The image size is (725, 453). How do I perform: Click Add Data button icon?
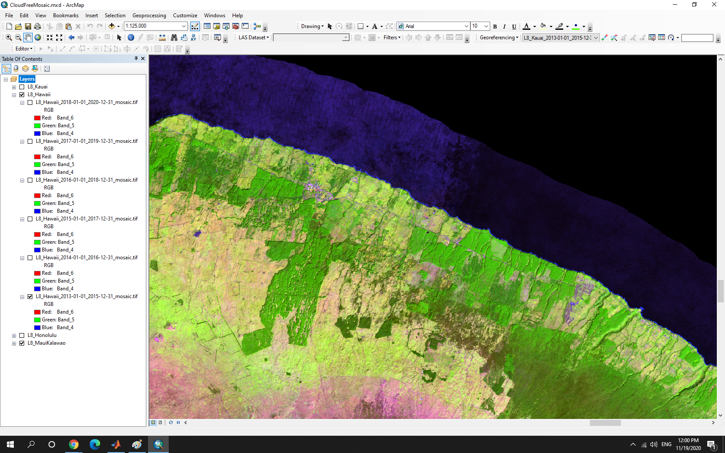(x=112, y=26)
